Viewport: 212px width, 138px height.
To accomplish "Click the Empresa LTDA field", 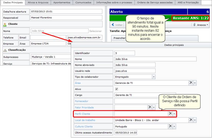I will pyautogui.click(x=48, y=43).
